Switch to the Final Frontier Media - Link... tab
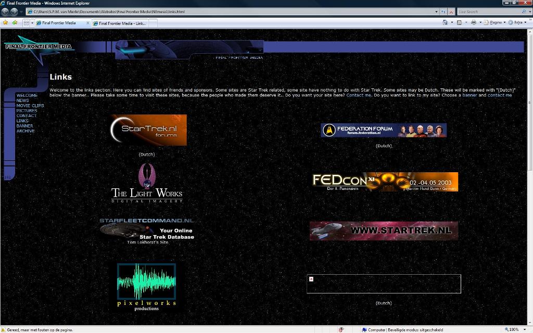Image resolution: width=533 pixels, height=333 pixels. click(120, 23)
